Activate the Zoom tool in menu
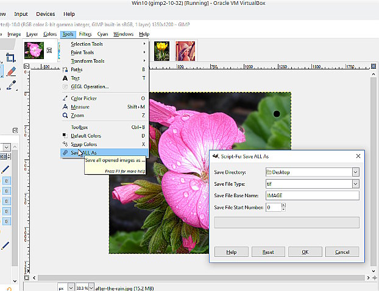Screen dimensions: 379x291 click(77, 115)
